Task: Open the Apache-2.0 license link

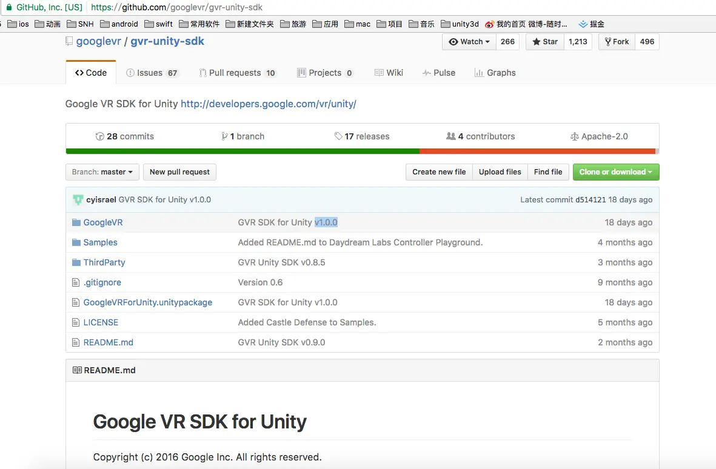Action: pos(599,136)
